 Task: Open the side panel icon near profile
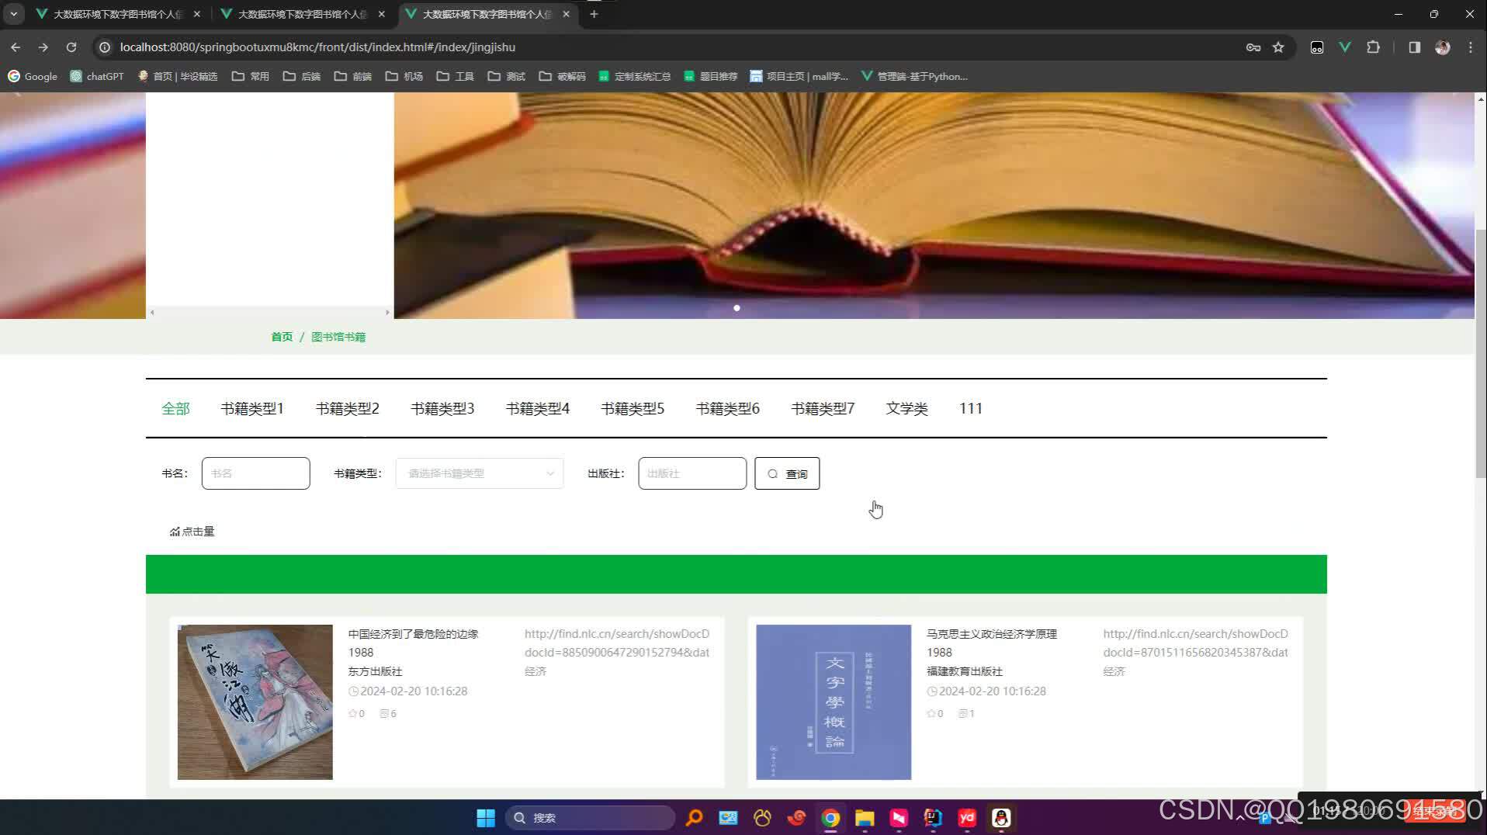[1413, 47]
